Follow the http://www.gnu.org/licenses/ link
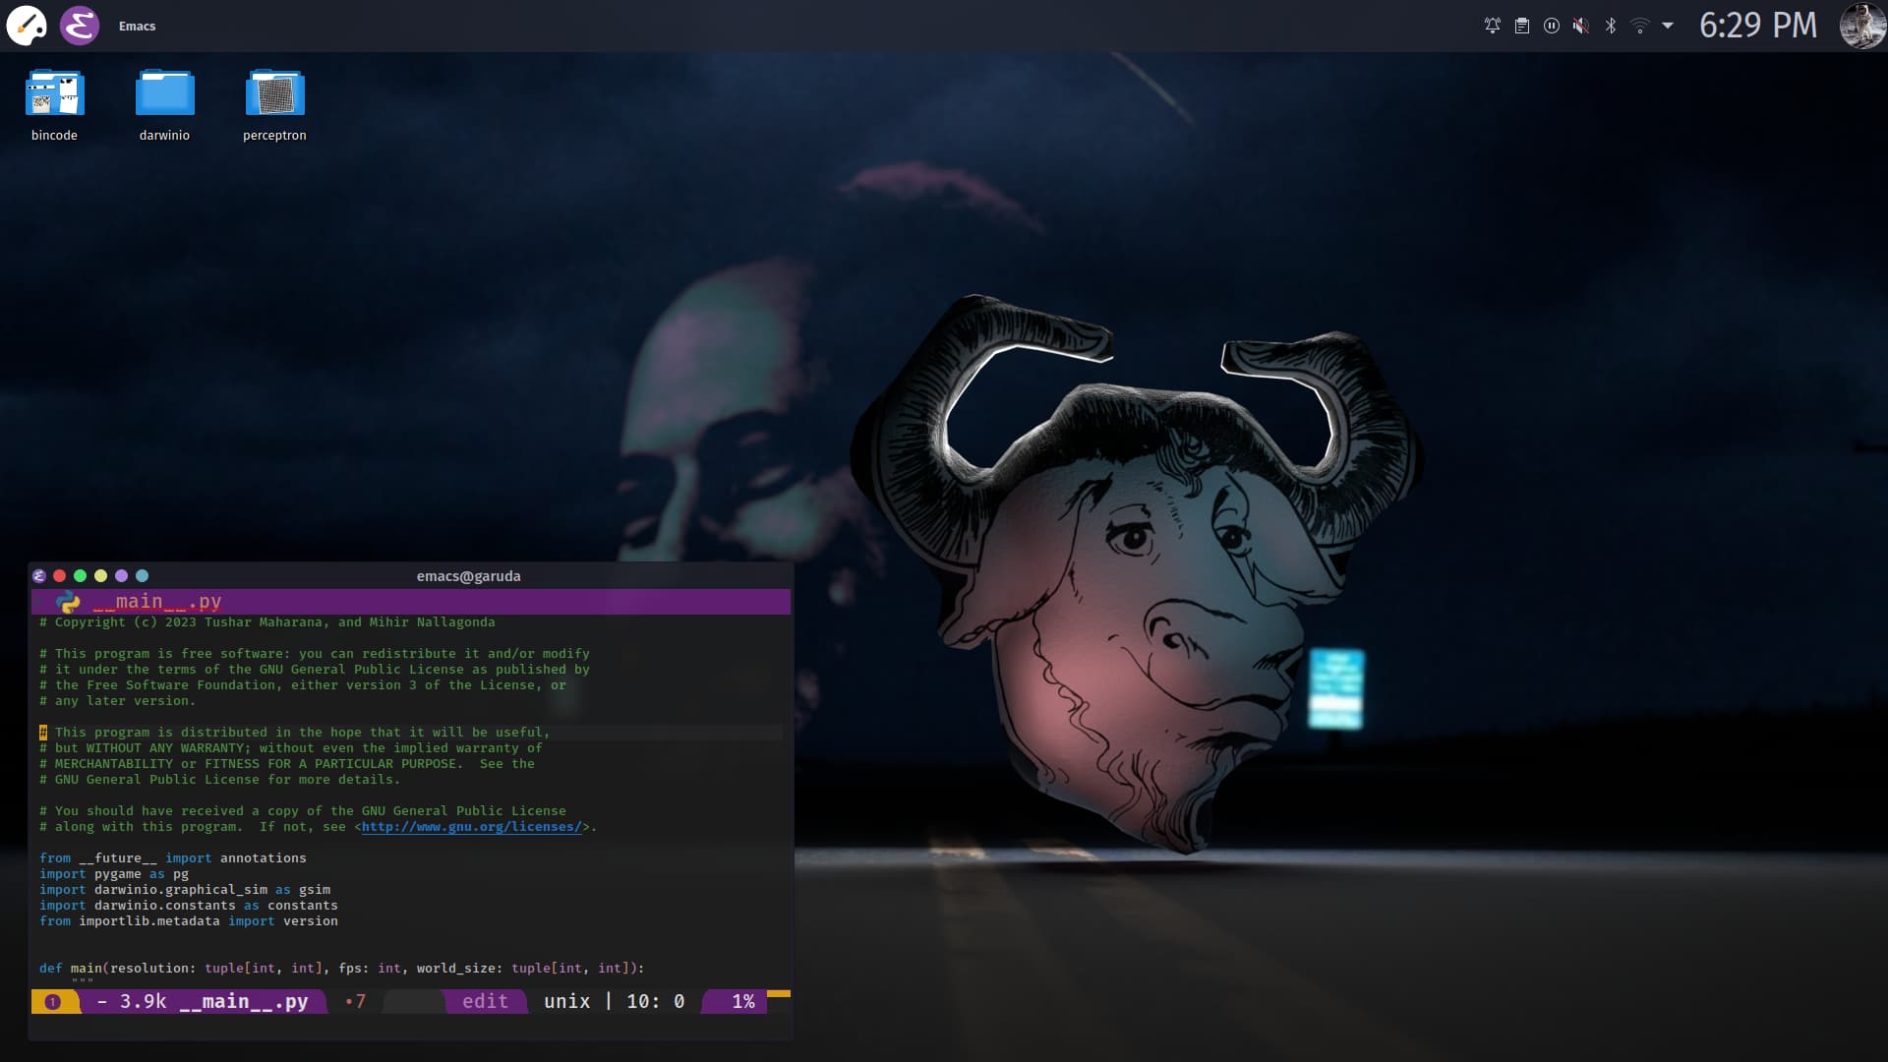 click(x=472, y=827)
